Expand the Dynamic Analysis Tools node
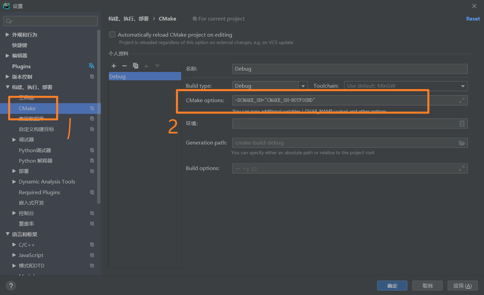This screenshot has width=484, height=295. pos(14,181)
